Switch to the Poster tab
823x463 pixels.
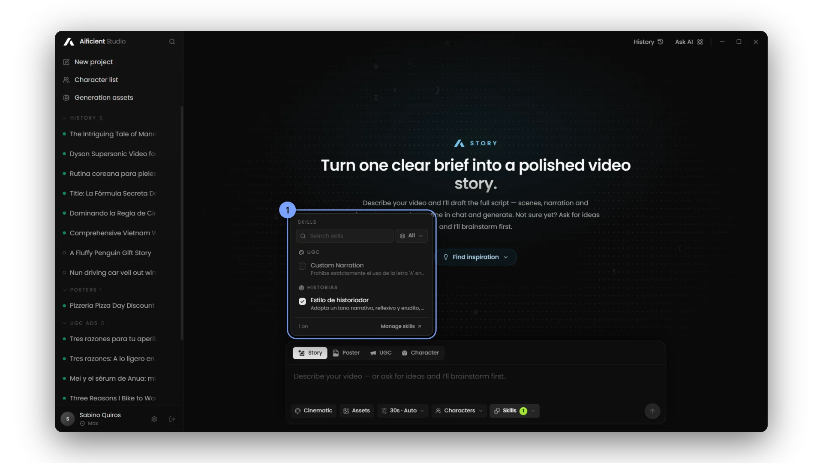pos(346,353)
